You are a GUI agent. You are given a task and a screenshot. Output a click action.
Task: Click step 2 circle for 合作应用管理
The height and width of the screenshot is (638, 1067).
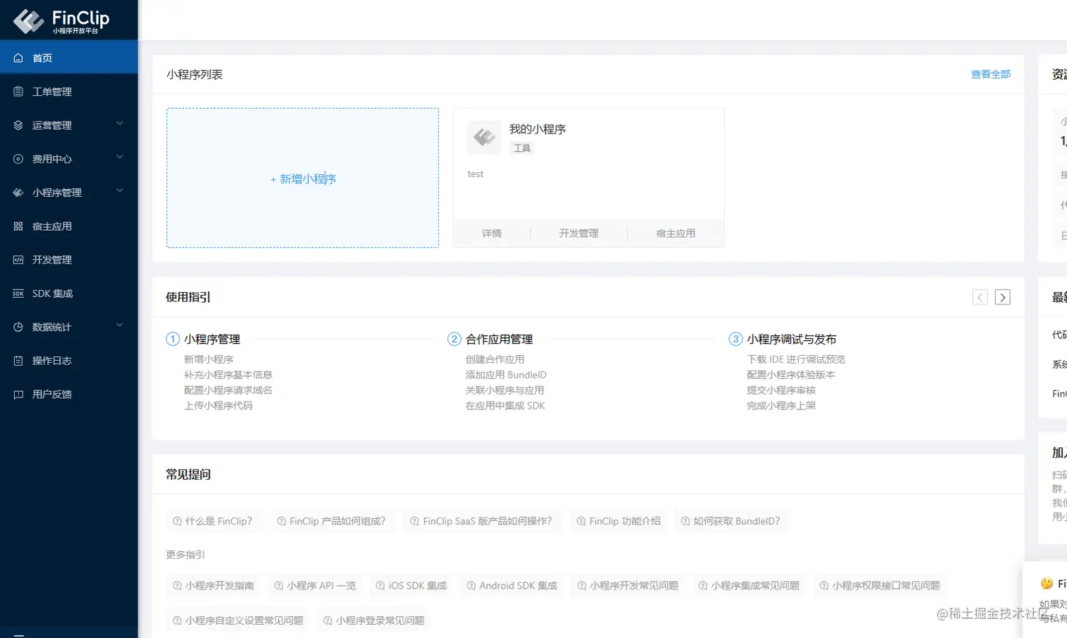click(x=454, y=339)
